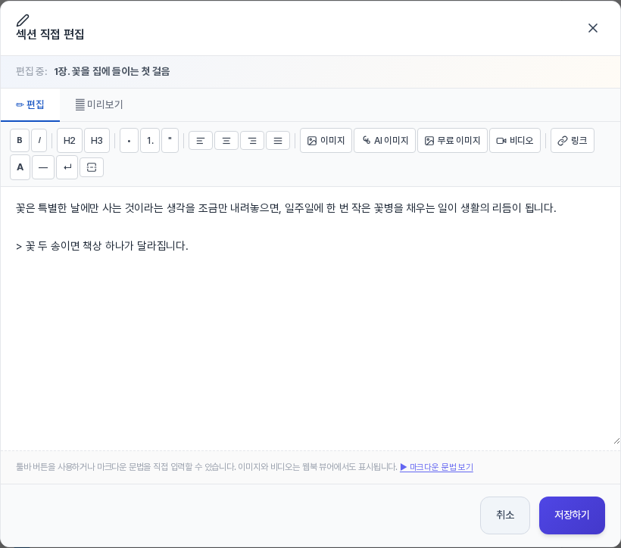Add a hyperlink with 링크 button

point(573,140)
